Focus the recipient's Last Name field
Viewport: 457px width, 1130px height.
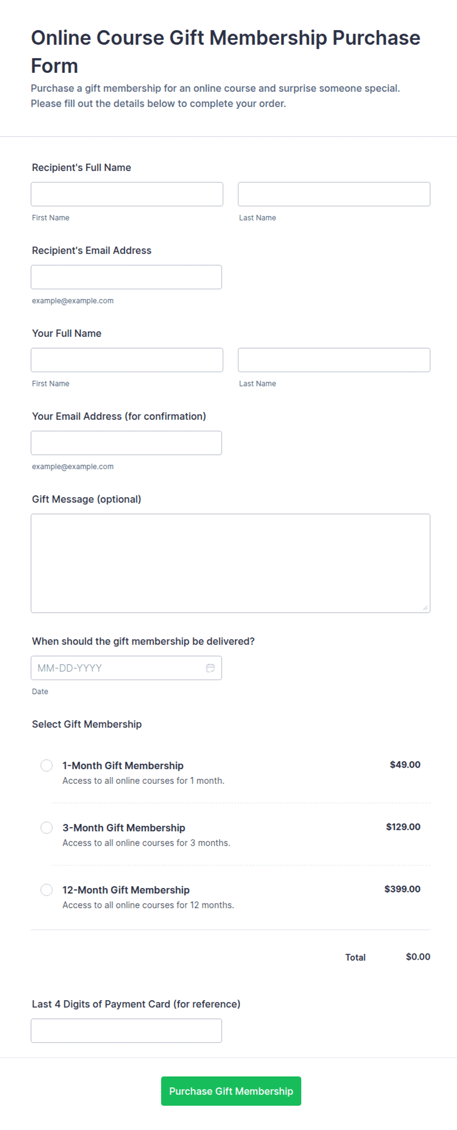tap(334, 194)
